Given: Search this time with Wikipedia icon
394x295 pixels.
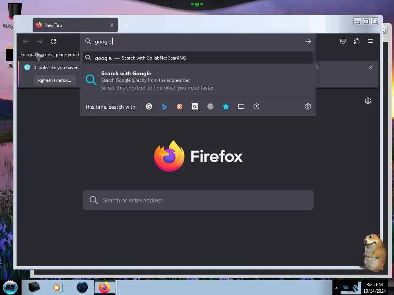Looking at the screenshot, I should coord(195,107).
